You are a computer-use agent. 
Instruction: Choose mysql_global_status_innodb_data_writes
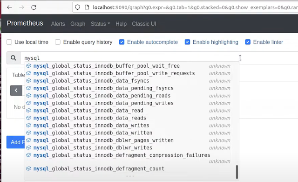coord(132,125)
